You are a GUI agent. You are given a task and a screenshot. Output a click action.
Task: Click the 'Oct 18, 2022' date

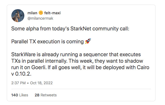pyautogui.click(x=41, y=83)
